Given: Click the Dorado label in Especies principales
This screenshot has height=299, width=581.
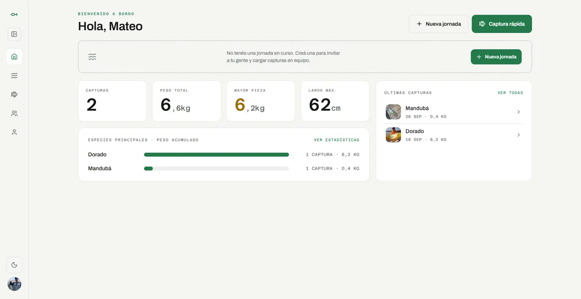Looking at the screenshot, I should (x=97, y=155).
